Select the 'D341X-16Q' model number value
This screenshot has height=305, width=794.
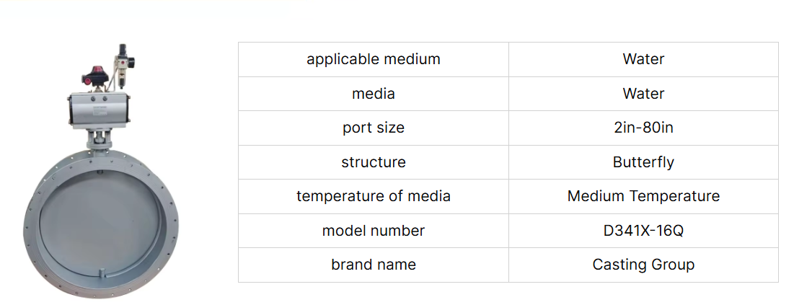tap(643, 231)
